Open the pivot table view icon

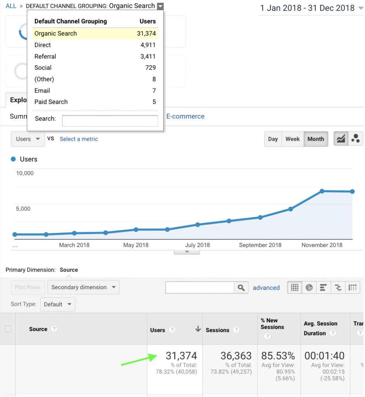tap(352, 288)
